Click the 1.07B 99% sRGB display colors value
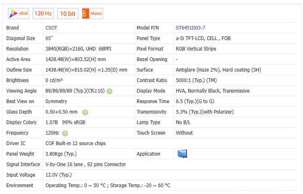 coord(65,122)
